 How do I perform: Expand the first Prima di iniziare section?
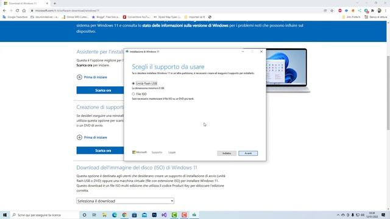tap(92, 77)
